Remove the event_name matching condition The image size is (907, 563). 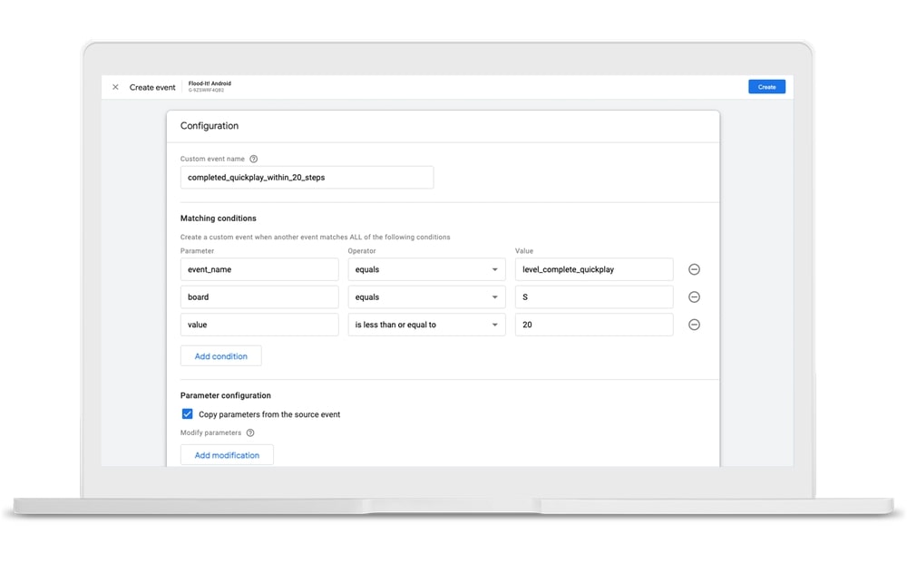click(x=694, y=269)
